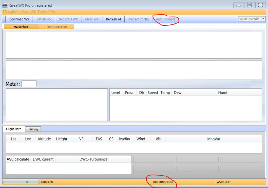Switch to the Flight Recorder tab
Image resolution: width=268 pixels, height=188 pixels.
(x=56, y=27)
